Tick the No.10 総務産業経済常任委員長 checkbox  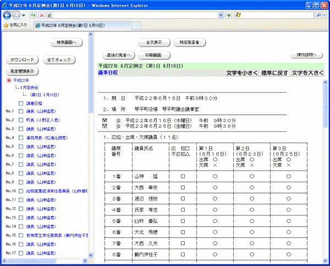(x=21, y=191)
